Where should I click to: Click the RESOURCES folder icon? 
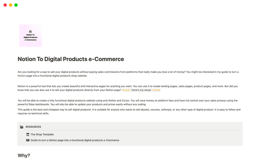(x=22, y=127)
